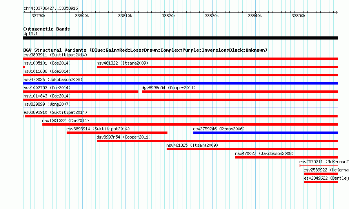Select variant label esv3893911 (Suktitipat2014)
This screenshot has width=349, height=209.
pos(55,55)
